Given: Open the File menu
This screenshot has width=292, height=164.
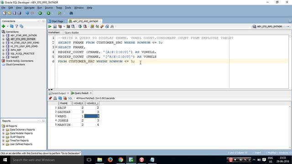Looking at the screenshot, I should [x=3, y=8].
